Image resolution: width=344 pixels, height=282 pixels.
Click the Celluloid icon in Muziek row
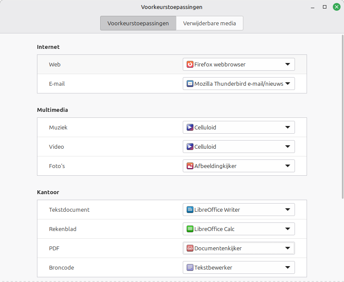(190, 127)
